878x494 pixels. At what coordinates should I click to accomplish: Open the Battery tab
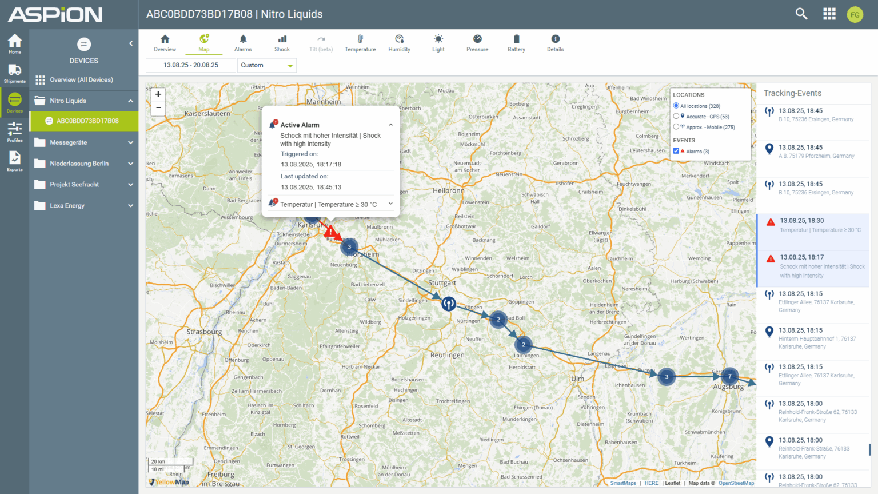[x=516, y=43]
